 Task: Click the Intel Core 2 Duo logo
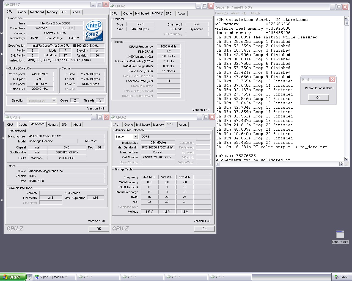(94, 30)
